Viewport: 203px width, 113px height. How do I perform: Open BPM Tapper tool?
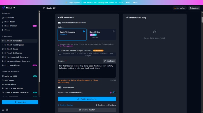coord(19,80)
